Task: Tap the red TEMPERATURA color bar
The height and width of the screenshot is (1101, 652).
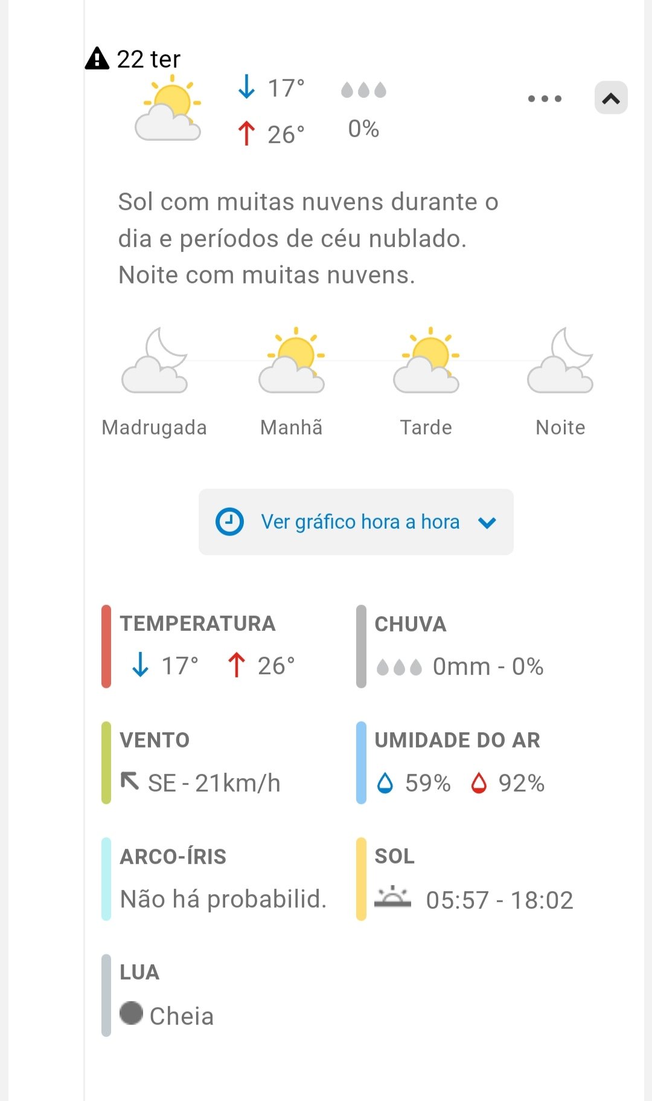Action: (x=106, y=646)
